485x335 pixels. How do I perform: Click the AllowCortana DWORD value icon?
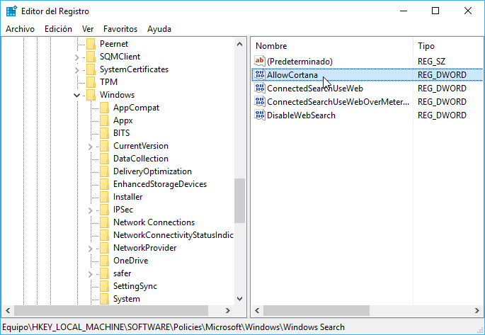click(260, 74)
